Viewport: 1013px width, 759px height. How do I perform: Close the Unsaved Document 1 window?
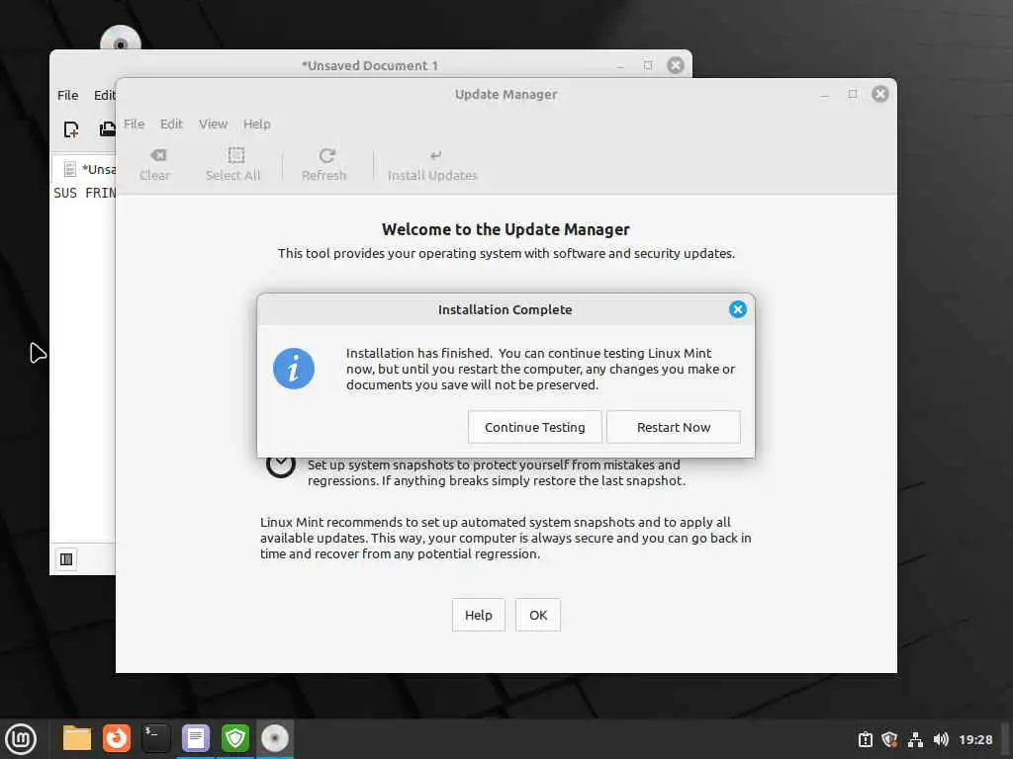pyautogui.click(x=675, y=65)
